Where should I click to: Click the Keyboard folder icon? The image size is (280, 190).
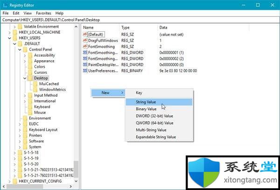click(x=30, y=107)
